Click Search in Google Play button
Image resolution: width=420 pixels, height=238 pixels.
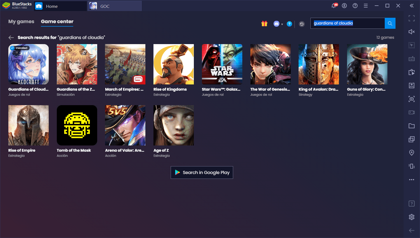(x=202, y=173)
